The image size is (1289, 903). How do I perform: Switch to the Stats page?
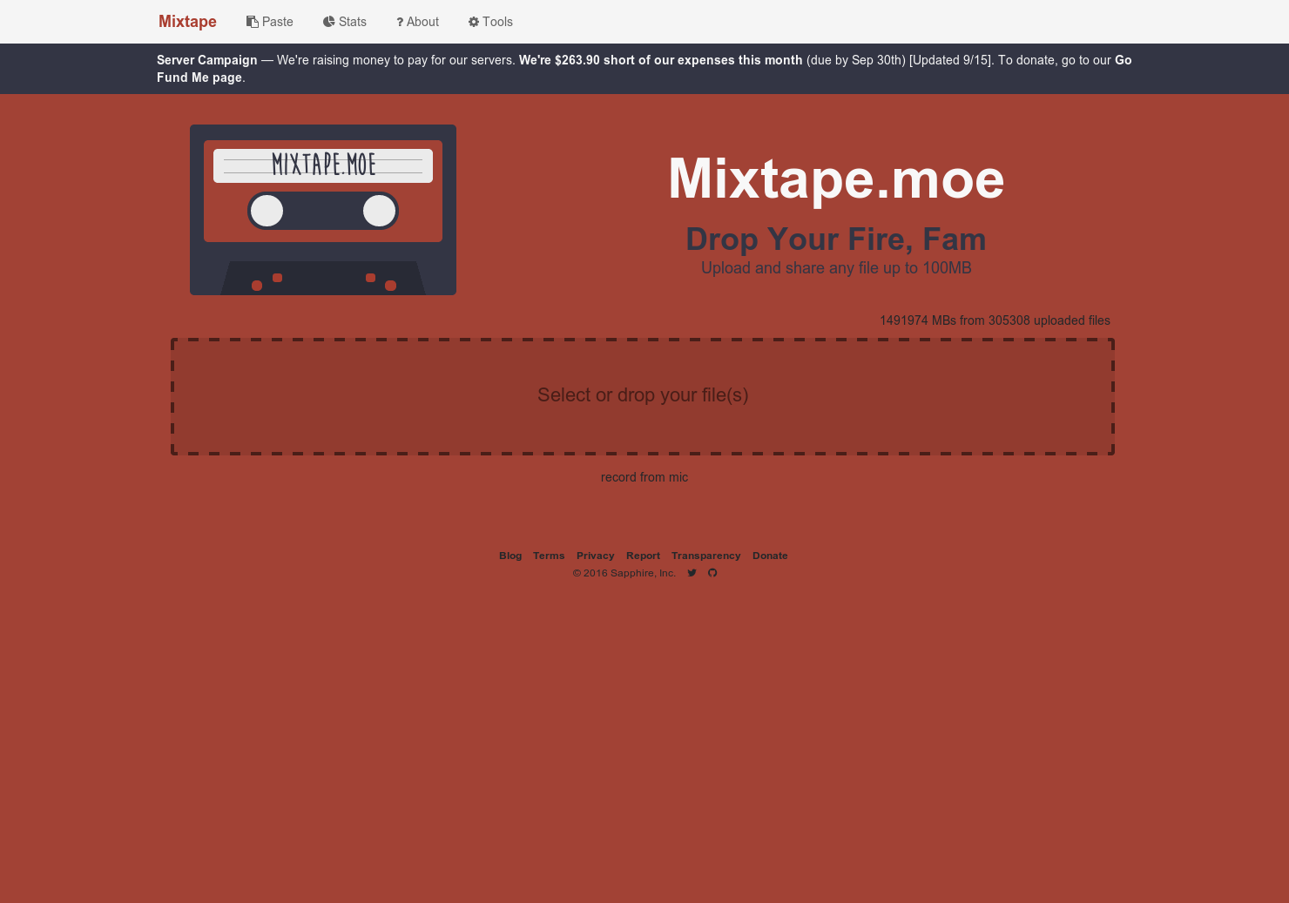352,21
